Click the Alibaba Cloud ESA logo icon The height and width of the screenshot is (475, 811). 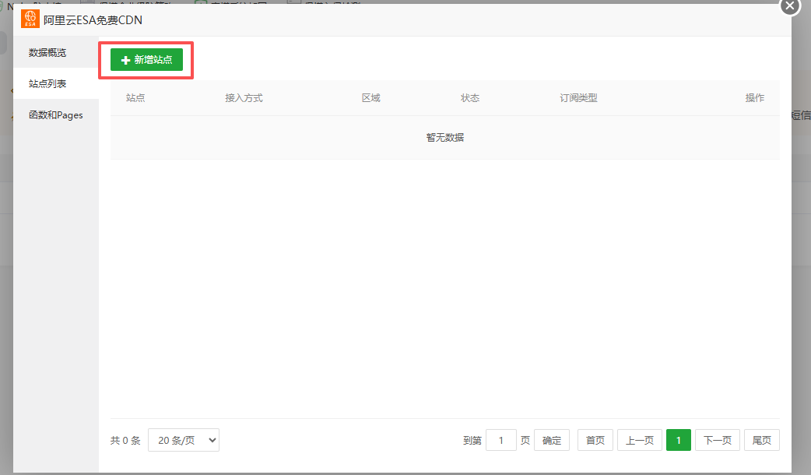point(30,19)
